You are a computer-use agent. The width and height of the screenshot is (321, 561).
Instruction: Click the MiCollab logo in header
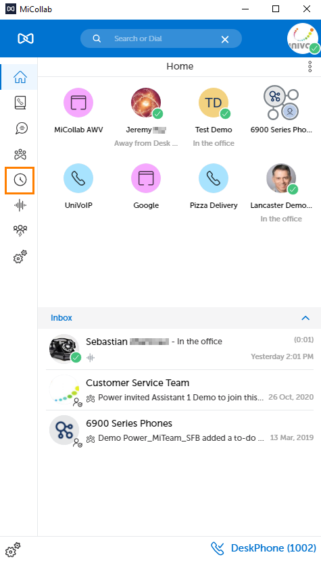26,38
